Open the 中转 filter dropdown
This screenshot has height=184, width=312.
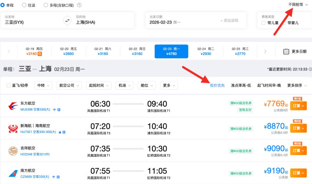(43, 86)
